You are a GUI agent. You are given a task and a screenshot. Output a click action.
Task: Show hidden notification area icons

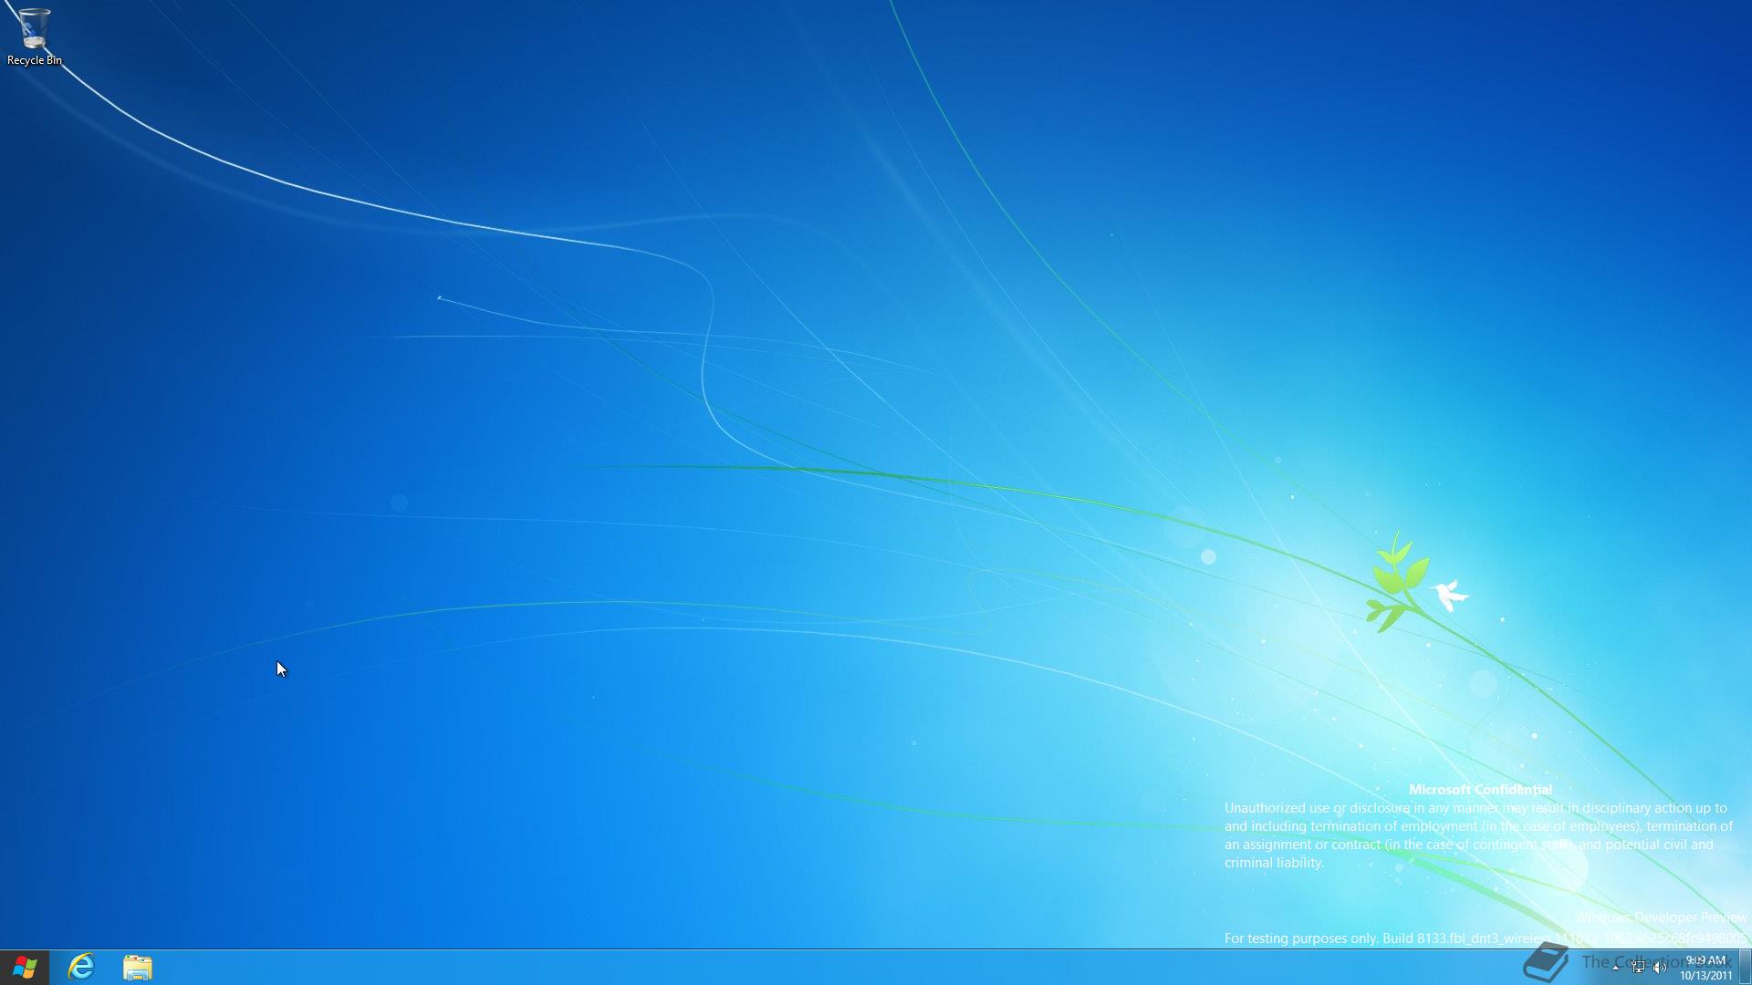[x=1616, y=968]
